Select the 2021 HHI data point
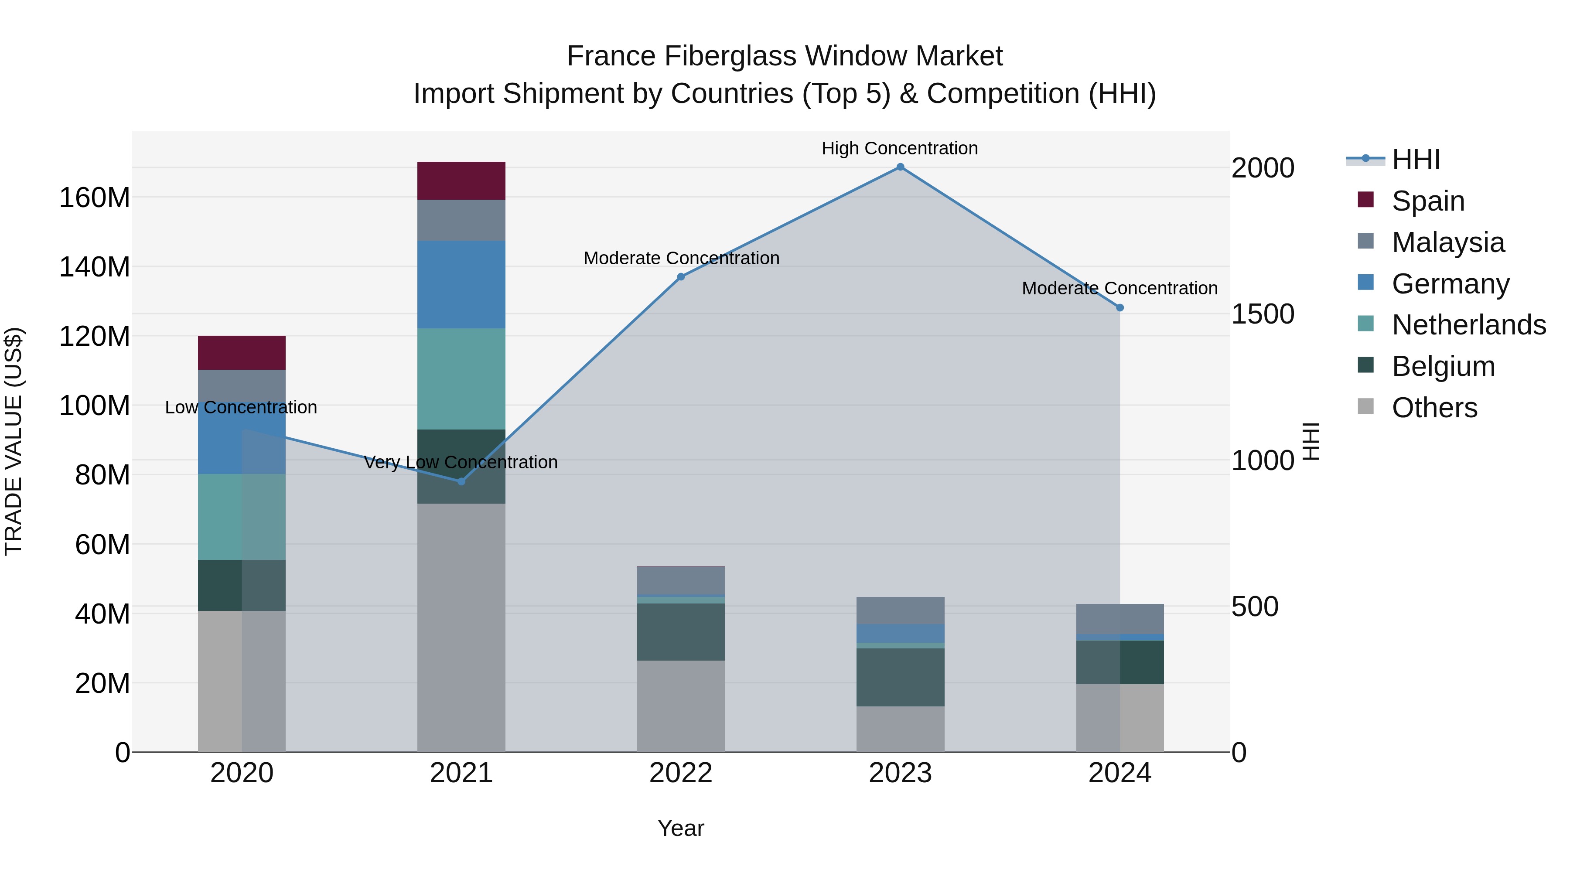Viewport: 1570px width, 883px height. pyautogui.click(x=461, y=481)
